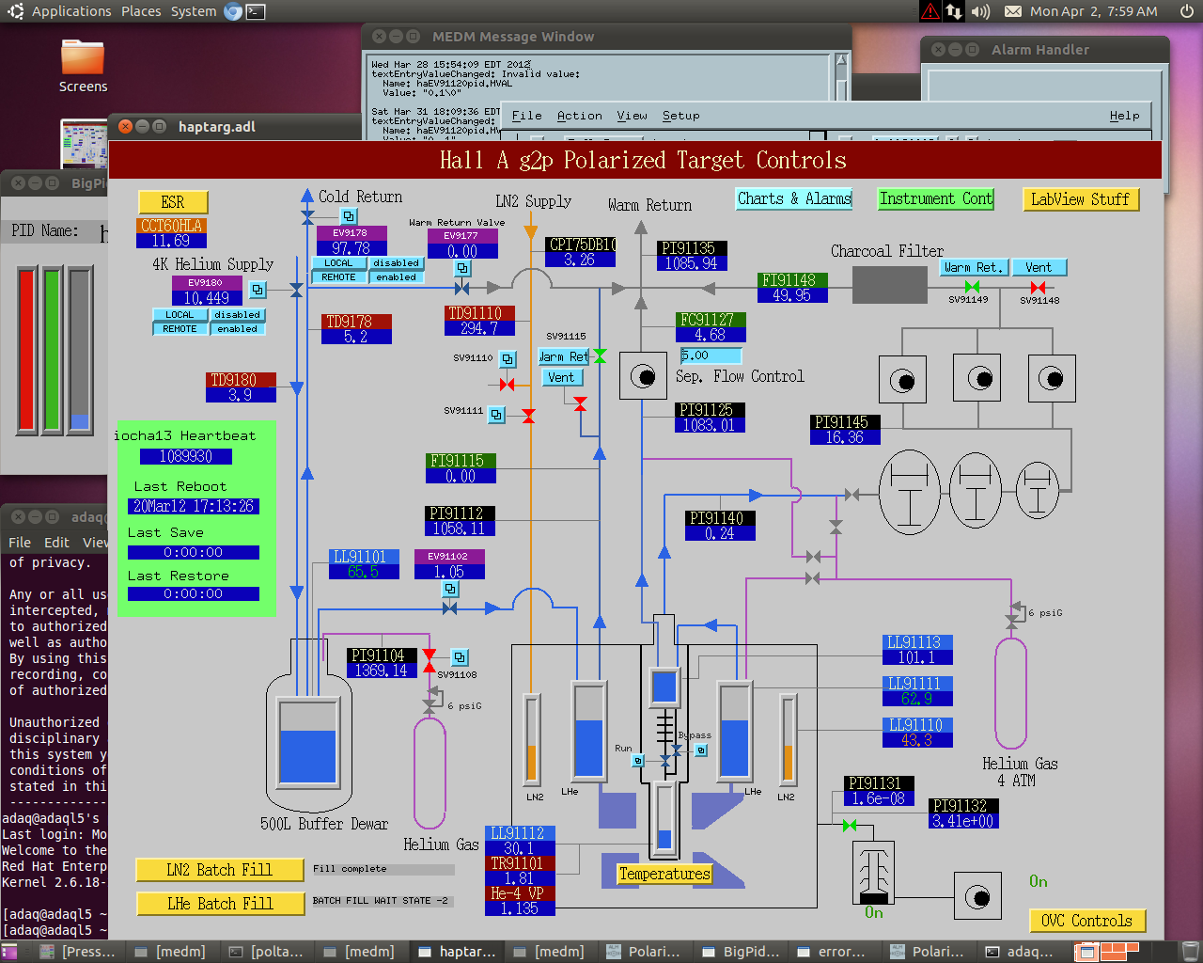Open the SV91108 related display icon

tap(460, 657)
